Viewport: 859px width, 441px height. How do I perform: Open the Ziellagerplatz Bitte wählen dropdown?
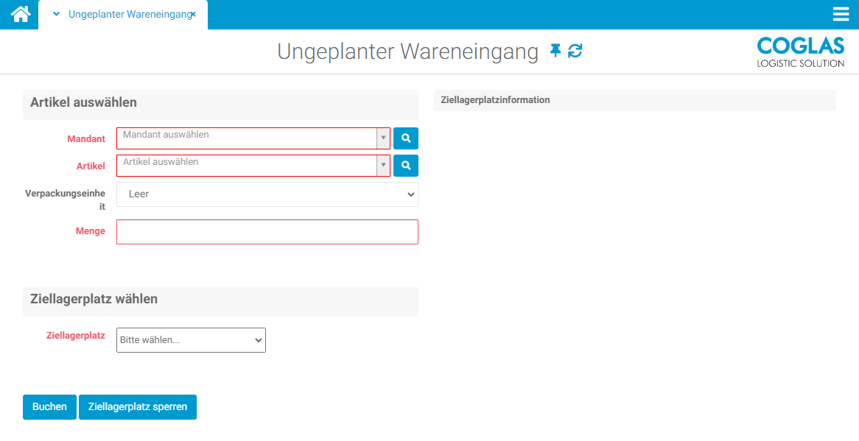click(190, 339)
